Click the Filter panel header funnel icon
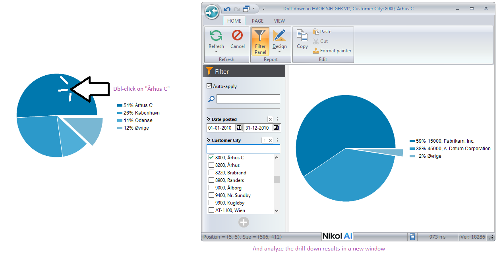This screenshot has height=260, width=501. [209, 71]
